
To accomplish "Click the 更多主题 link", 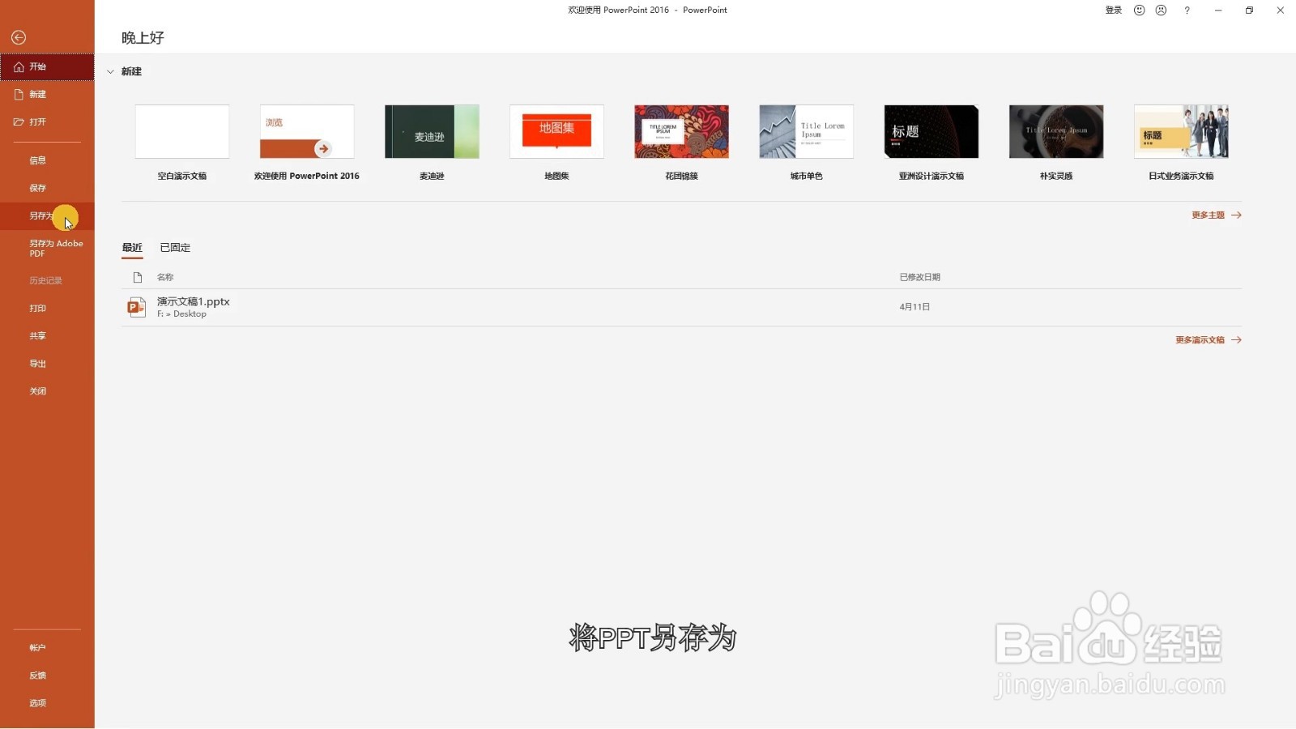I will [x=1208, y=215].
